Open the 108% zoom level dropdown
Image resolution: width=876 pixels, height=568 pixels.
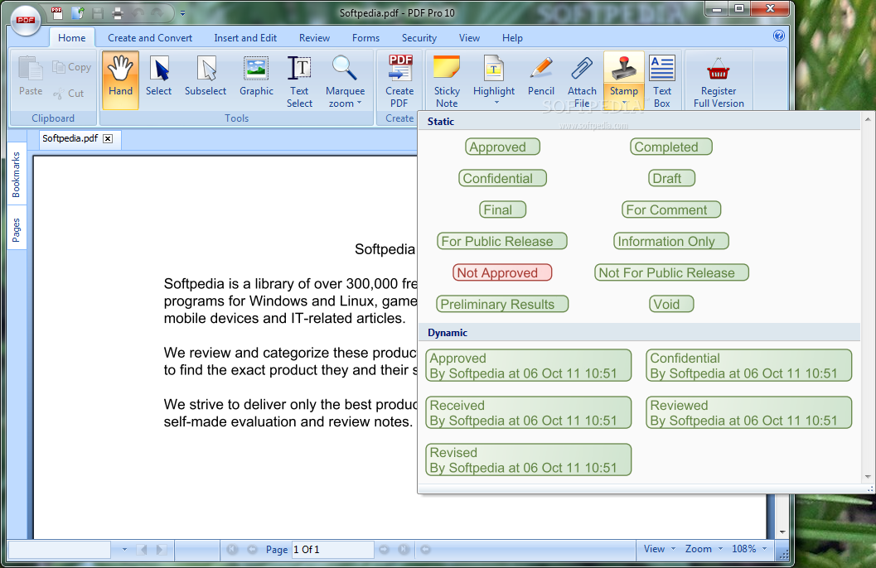[749, 549]
